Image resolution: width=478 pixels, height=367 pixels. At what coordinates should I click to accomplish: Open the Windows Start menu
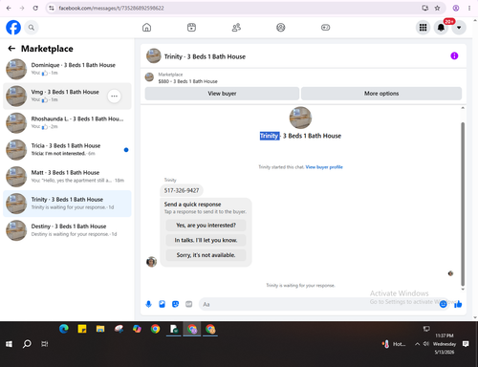[x=9, y=344]
